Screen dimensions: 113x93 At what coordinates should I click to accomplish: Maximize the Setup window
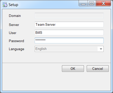pyautogui.click(x=92, y=3)
